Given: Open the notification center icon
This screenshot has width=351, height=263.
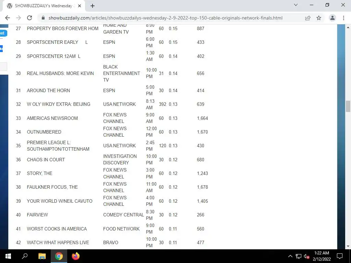Looking at the screenshot, I should point(340,256).
